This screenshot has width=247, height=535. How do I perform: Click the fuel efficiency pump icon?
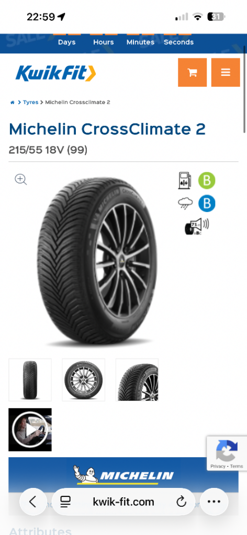coord(185,180)
